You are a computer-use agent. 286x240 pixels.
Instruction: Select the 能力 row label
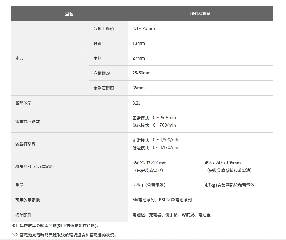pos(19,58)
